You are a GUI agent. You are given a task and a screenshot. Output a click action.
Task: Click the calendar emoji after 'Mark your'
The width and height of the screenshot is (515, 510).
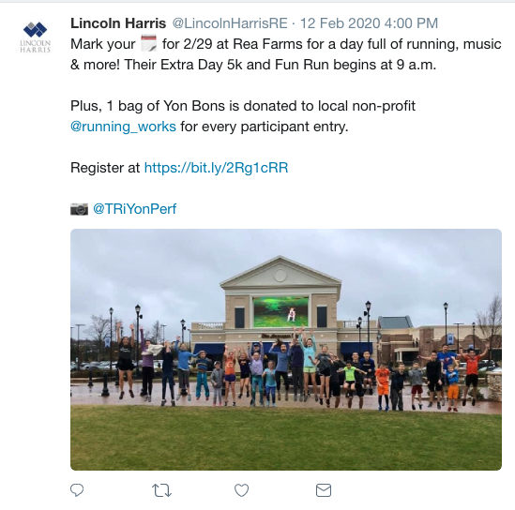pos(149,44)
